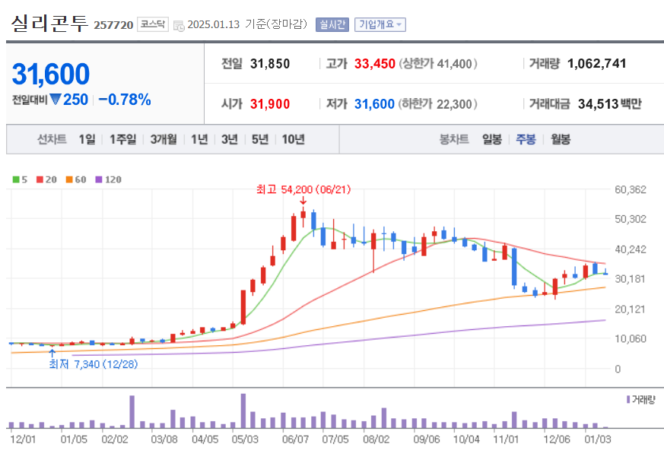Click the red 20-period legend swatch

coord(40,179)
